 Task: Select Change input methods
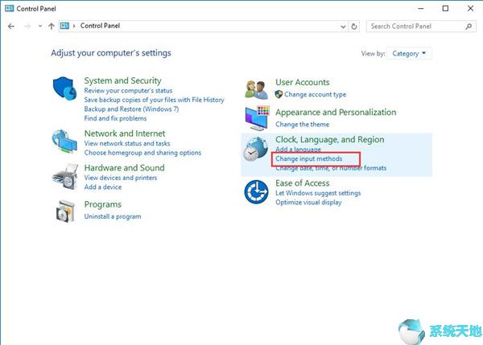pos(308,158)
